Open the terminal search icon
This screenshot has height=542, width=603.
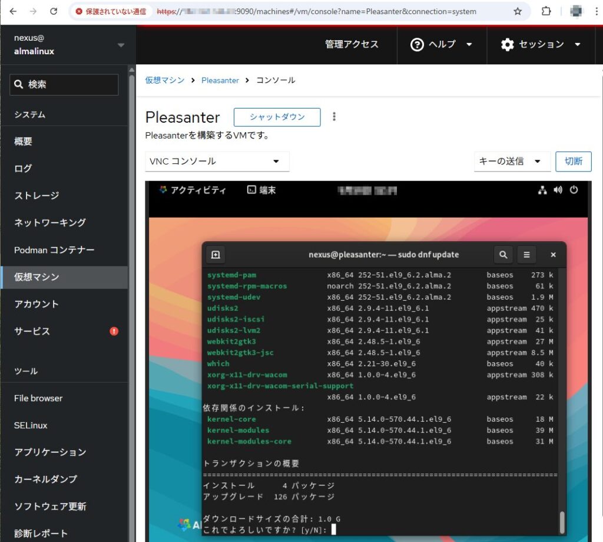503,255
